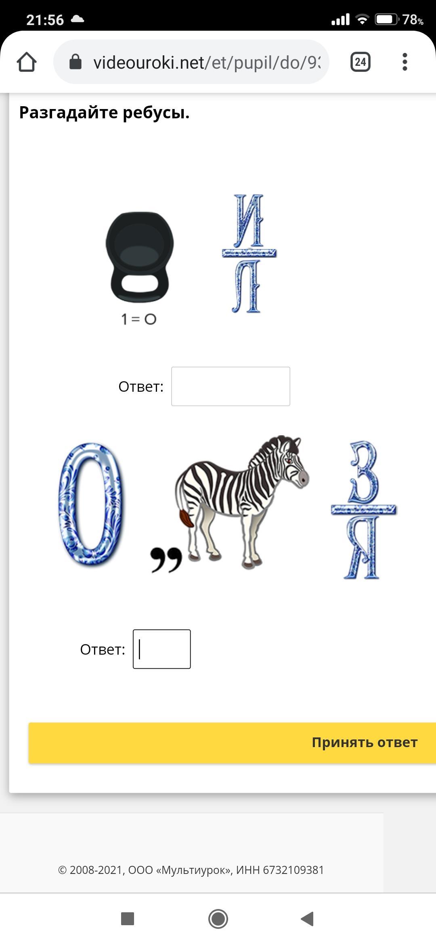Tap the И over Л fraction image
Viewport: 436px width, 945px height.
[249, 254]
